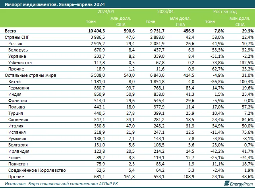The image size is (255, 188).
Task: Click the Германия row label
Action: (18, 88)
